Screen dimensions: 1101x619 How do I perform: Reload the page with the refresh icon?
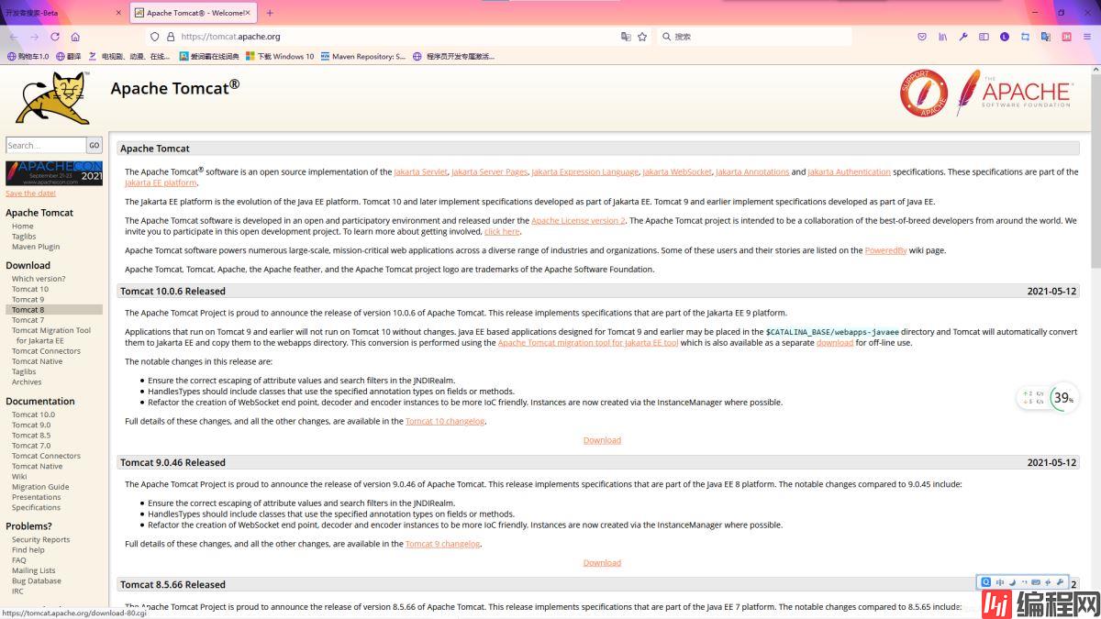pos(55,37)
